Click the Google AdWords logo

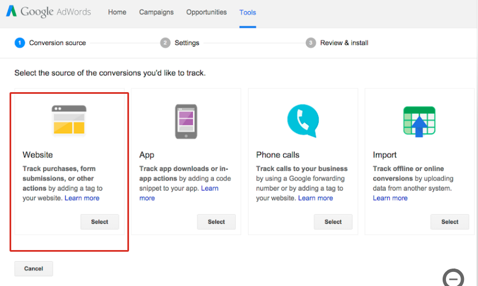(x=48, y=12)
